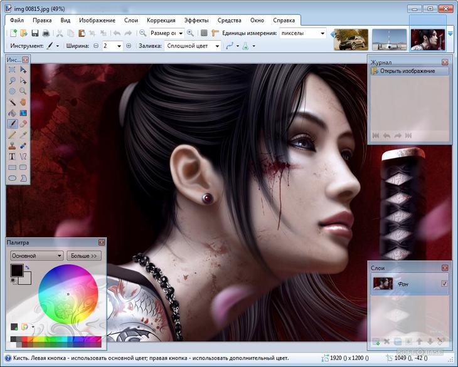Click the primary black color swatch
Image resolution: width=458 pixels, height=367 pixels.
tap(16, 271)
